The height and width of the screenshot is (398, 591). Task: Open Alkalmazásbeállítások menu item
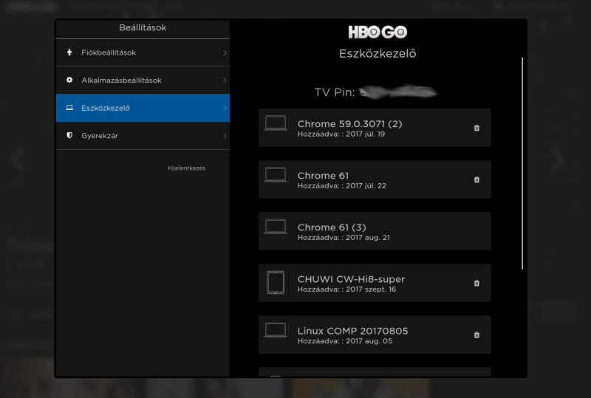pyautogui.click(x=143, y=80)
